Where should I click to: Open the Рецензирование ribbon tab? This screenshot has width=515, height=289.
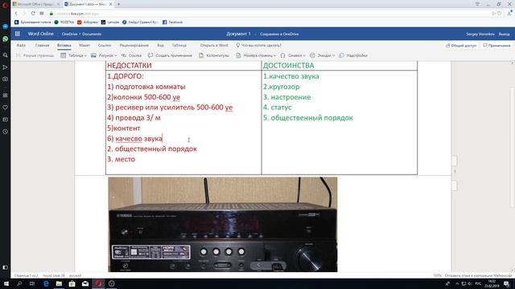tap(134, 45)
